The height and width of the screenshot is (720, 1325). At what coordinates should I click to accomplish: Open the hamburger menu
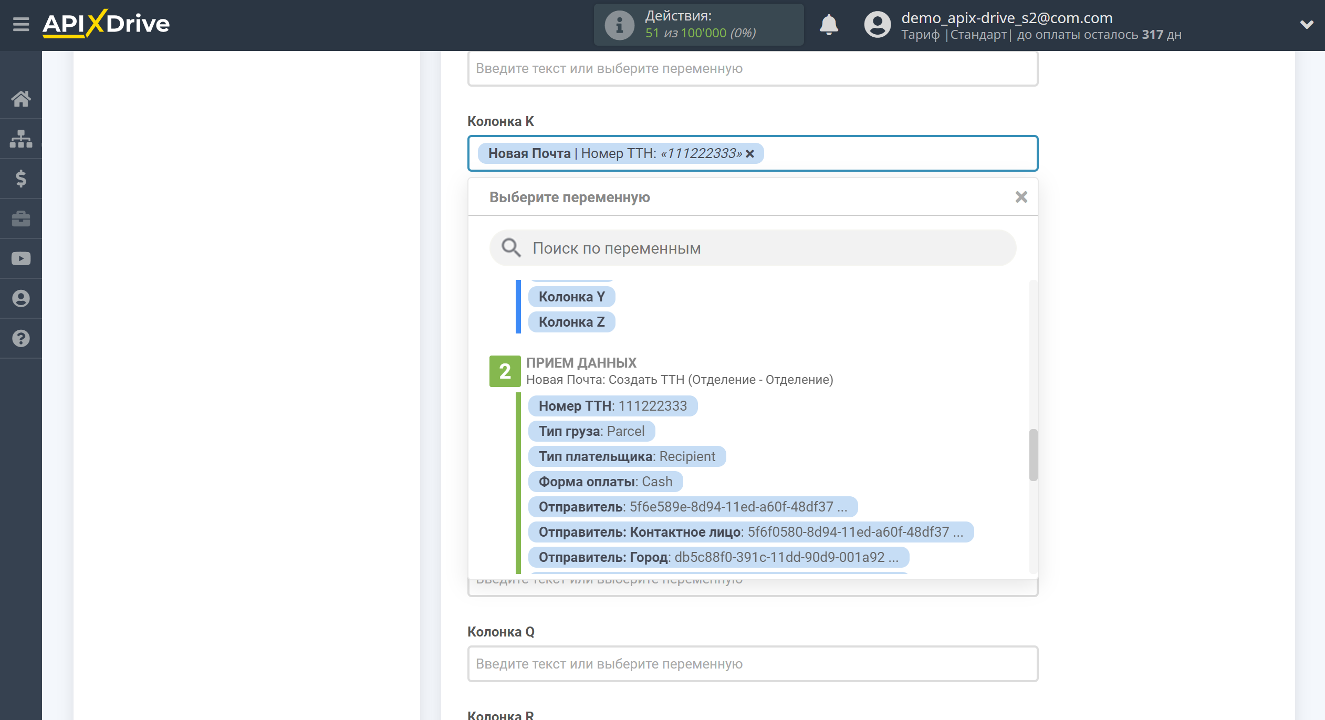tap(21, 24)
